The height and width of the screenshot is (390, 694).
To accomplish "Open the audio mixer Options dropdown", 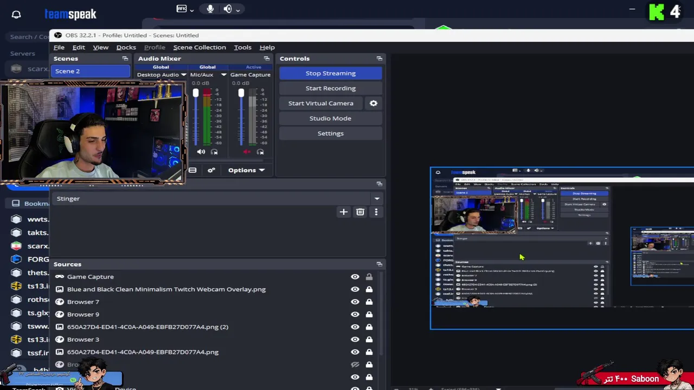I will pyautogui.click(x=246, y=170).
